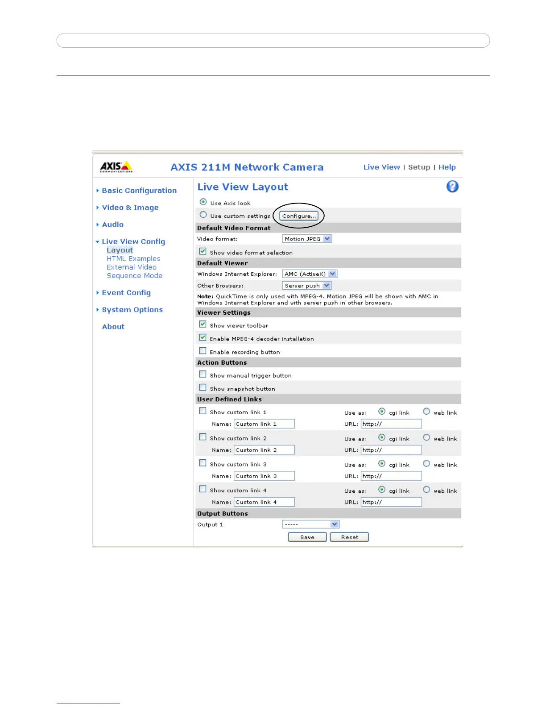Click the Configure... button
Screen dimensions: 546x707
tap(299, 216)
